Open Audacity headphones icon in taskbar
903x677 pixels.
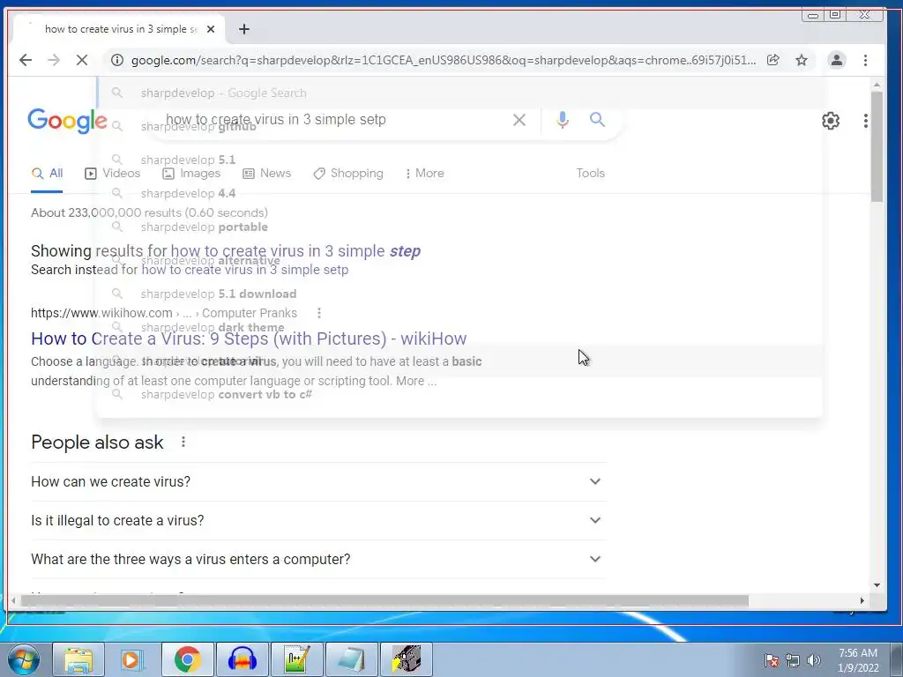coord(242,659)
